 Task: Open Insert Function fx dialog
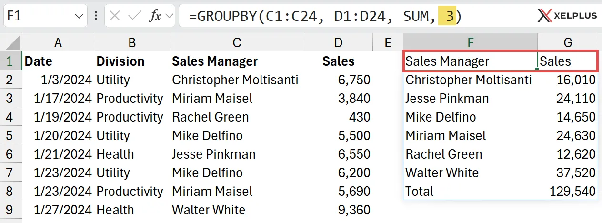click(156, 16)
